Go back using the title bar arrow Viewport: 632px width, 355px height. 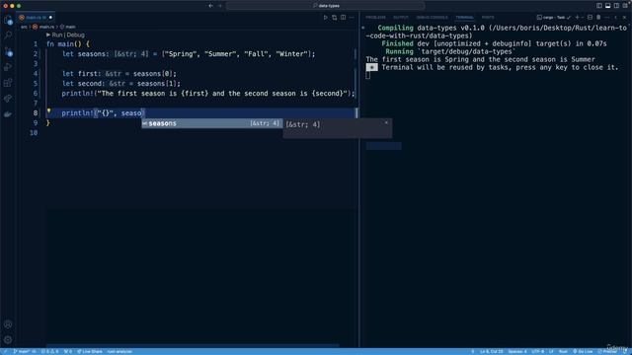(x=210, y=6)
